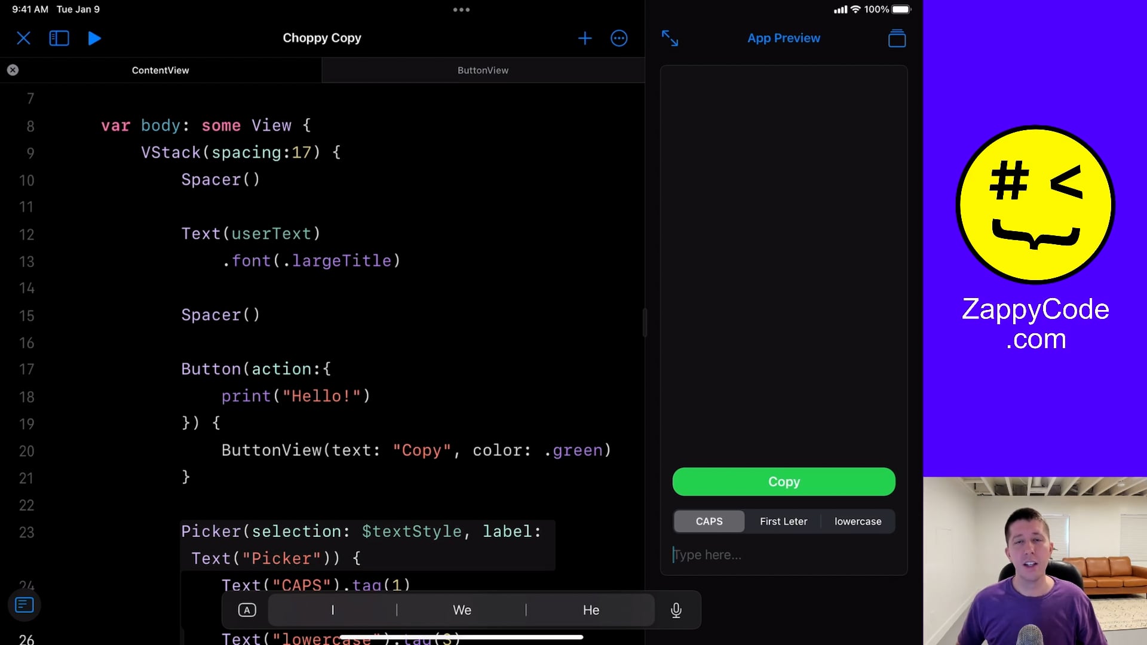The image size is (1147, 645).
Task: Tap the battery status indicator
Action: click(901, 10)
